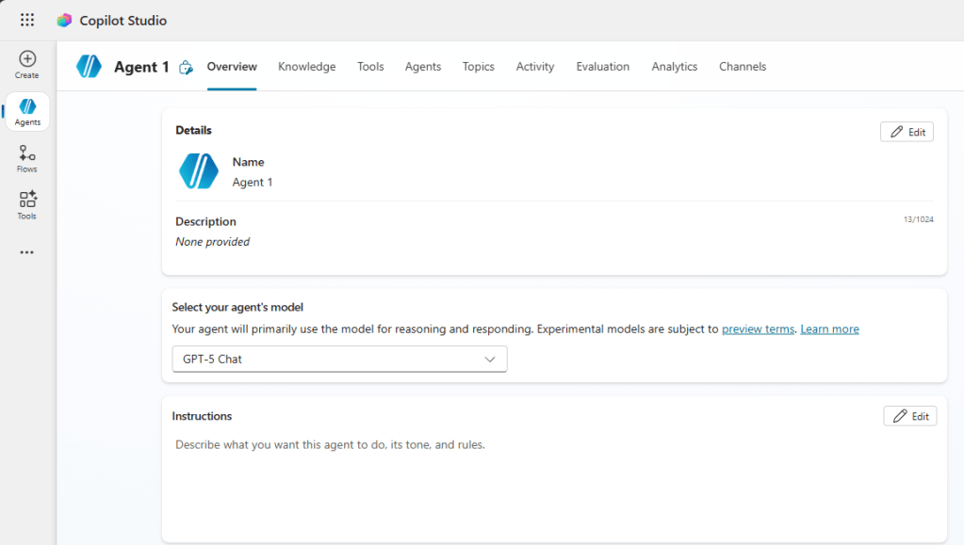964x545 pixels.
Task: Follow the Learn more link
Action: (829, 329)
